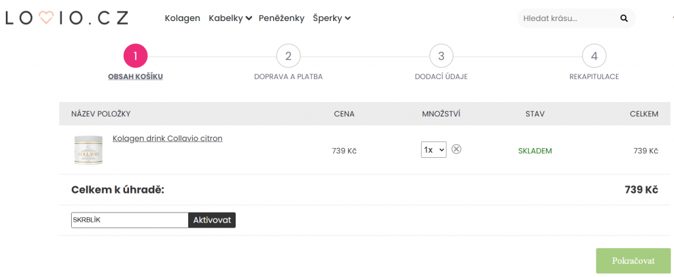This screenshot has height=277, width=674.
Task: Open the Peněženky menu item
Action: (282, 18)
